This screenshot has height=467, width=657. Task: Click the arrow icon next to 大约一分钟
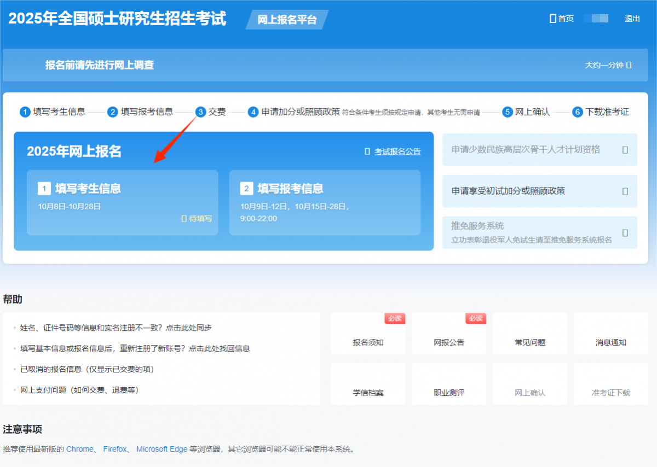point(629,65)
